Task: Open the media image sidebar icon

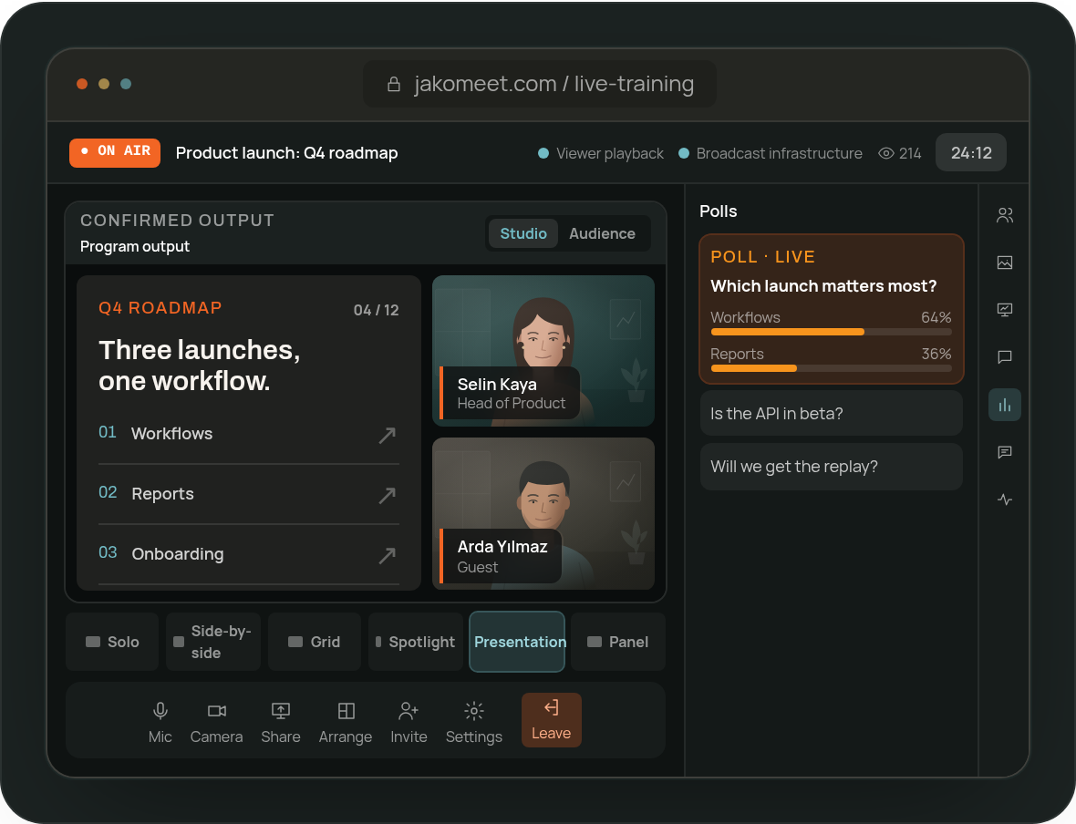Action: click(1005, 263)
